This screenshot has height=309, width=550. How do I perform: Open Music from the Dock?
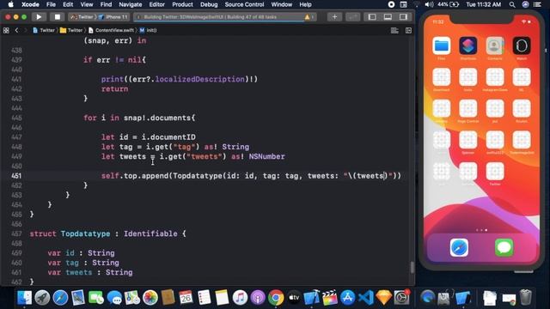tap(240, 298)
